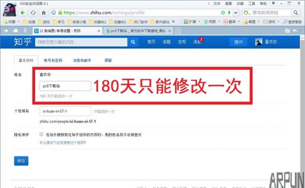Open the 查看 browser menu
Image resolution: width=305 pixels, height=188 pixels.
coord(228,4)
